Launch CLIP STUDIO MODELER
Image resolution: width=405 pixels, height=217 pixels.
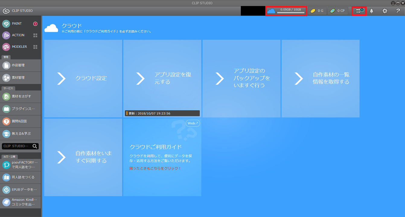click(x=17, y=47)
